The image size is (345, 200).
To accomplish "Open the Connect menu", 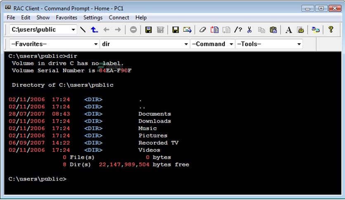I will (119, 17).
